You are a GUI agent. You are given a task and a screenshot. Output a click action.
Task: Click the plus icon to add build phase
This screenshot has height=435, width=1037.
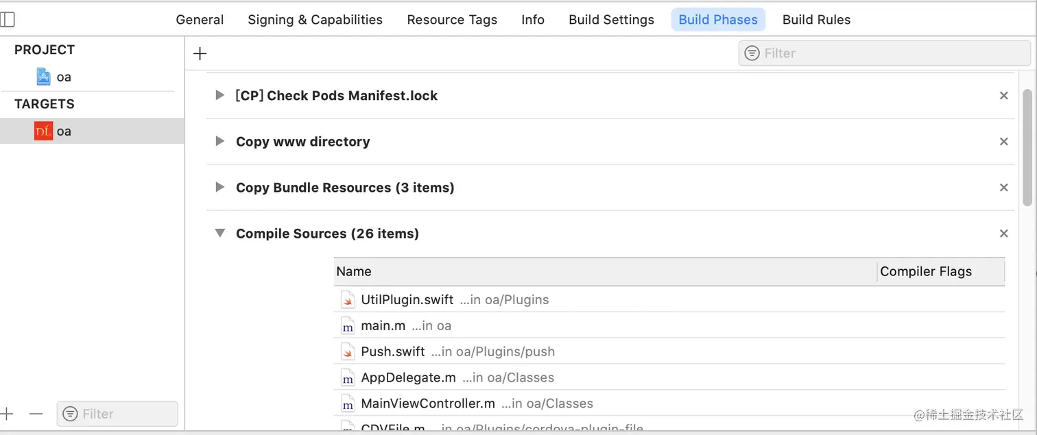(x=200, y=54)
